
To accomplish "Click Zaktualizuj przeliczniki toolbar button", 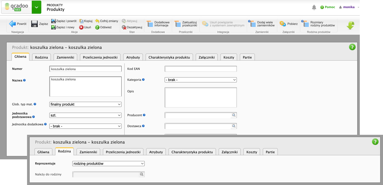I will [186, 24].
